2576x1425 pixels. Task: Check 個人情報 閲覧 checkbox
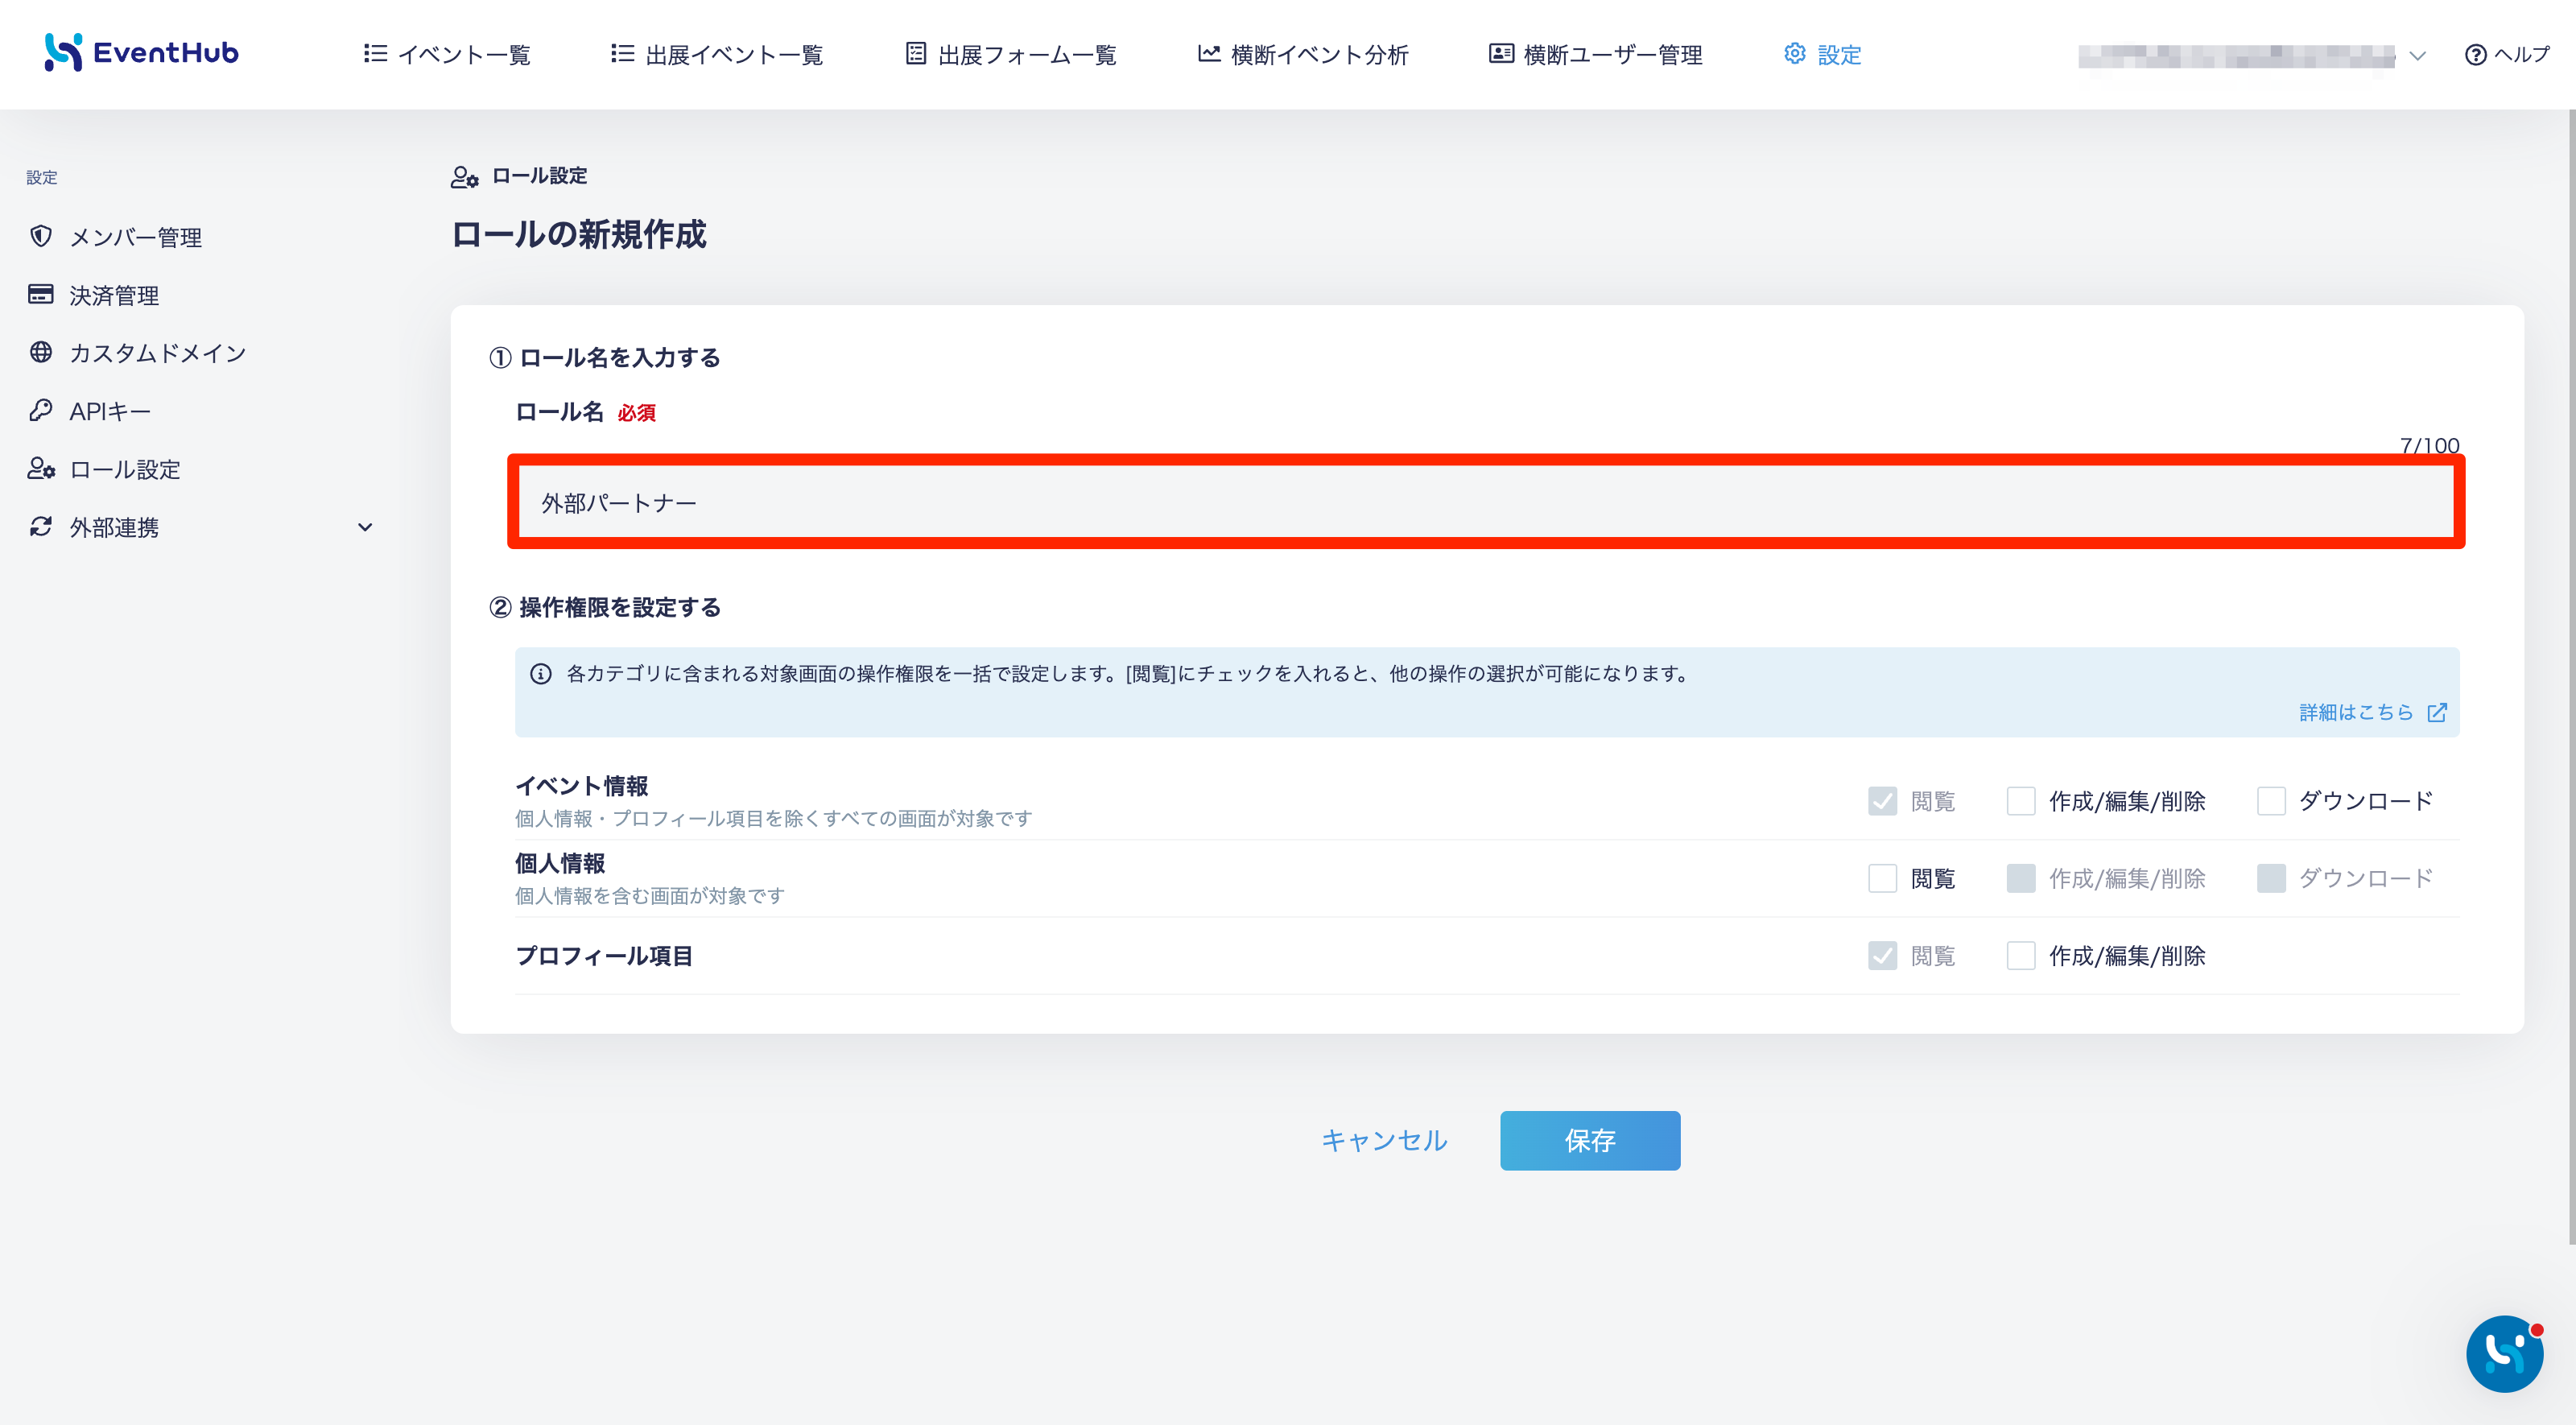point(1882,878)
